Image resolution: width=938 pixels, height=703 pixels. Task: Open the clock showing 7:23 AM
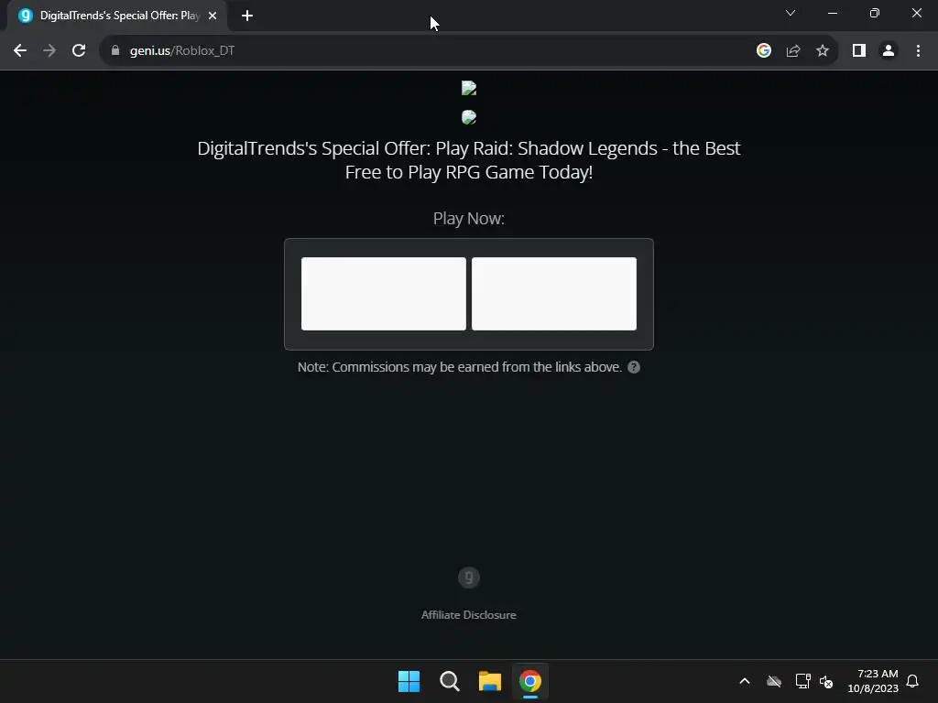coord(873,681)
